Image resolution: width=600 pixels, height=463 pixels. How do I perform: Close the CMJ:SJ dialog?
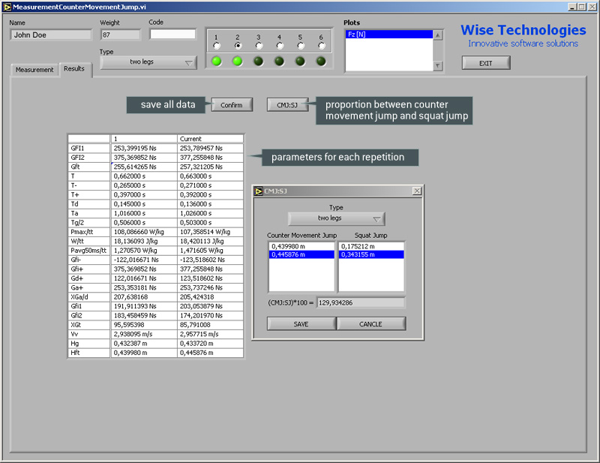417,191
